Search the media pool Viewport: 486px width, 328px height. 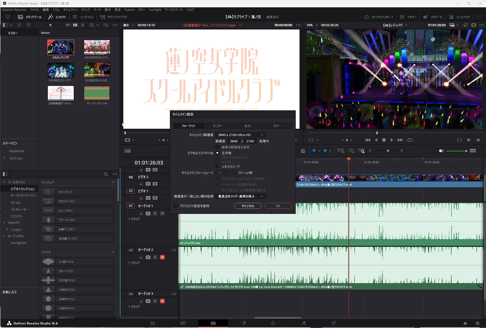[x=92, y=25]
